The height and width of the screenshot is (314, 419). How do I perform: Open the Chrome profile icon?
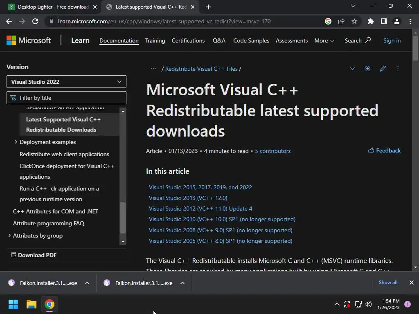[397, 21]
